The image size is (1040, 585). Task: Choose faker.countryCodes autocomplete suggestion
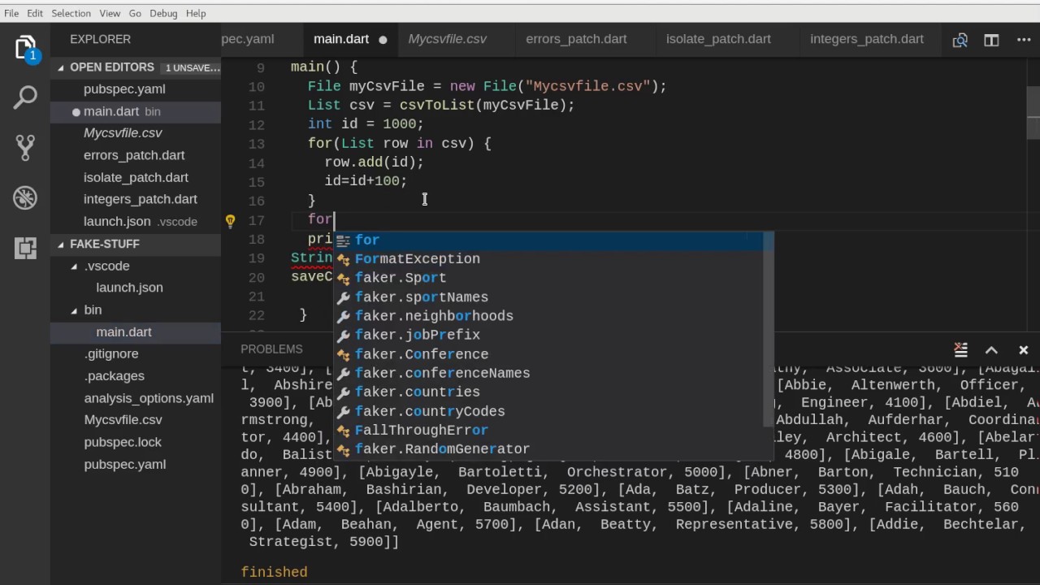click(548, 411)
